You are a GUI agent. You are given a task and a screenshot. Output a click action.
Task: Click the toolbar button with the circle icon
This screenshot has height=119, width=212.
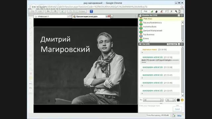click(71, 12)
